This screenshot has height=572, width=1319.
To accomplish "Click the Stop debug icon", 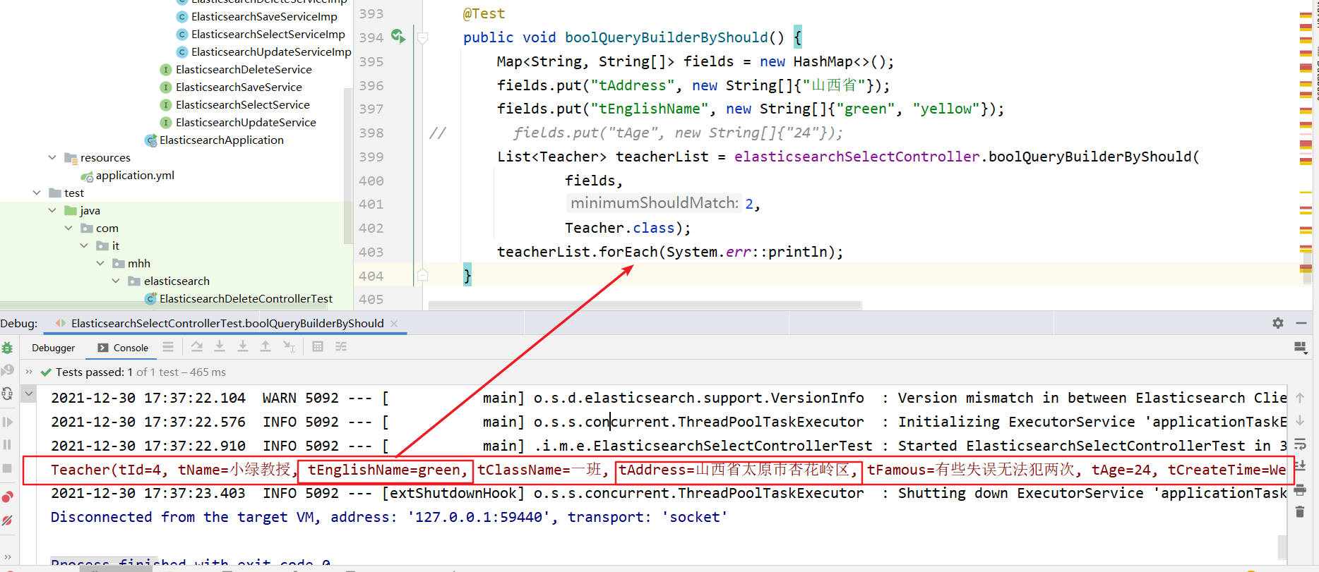I will click(7, 468).
